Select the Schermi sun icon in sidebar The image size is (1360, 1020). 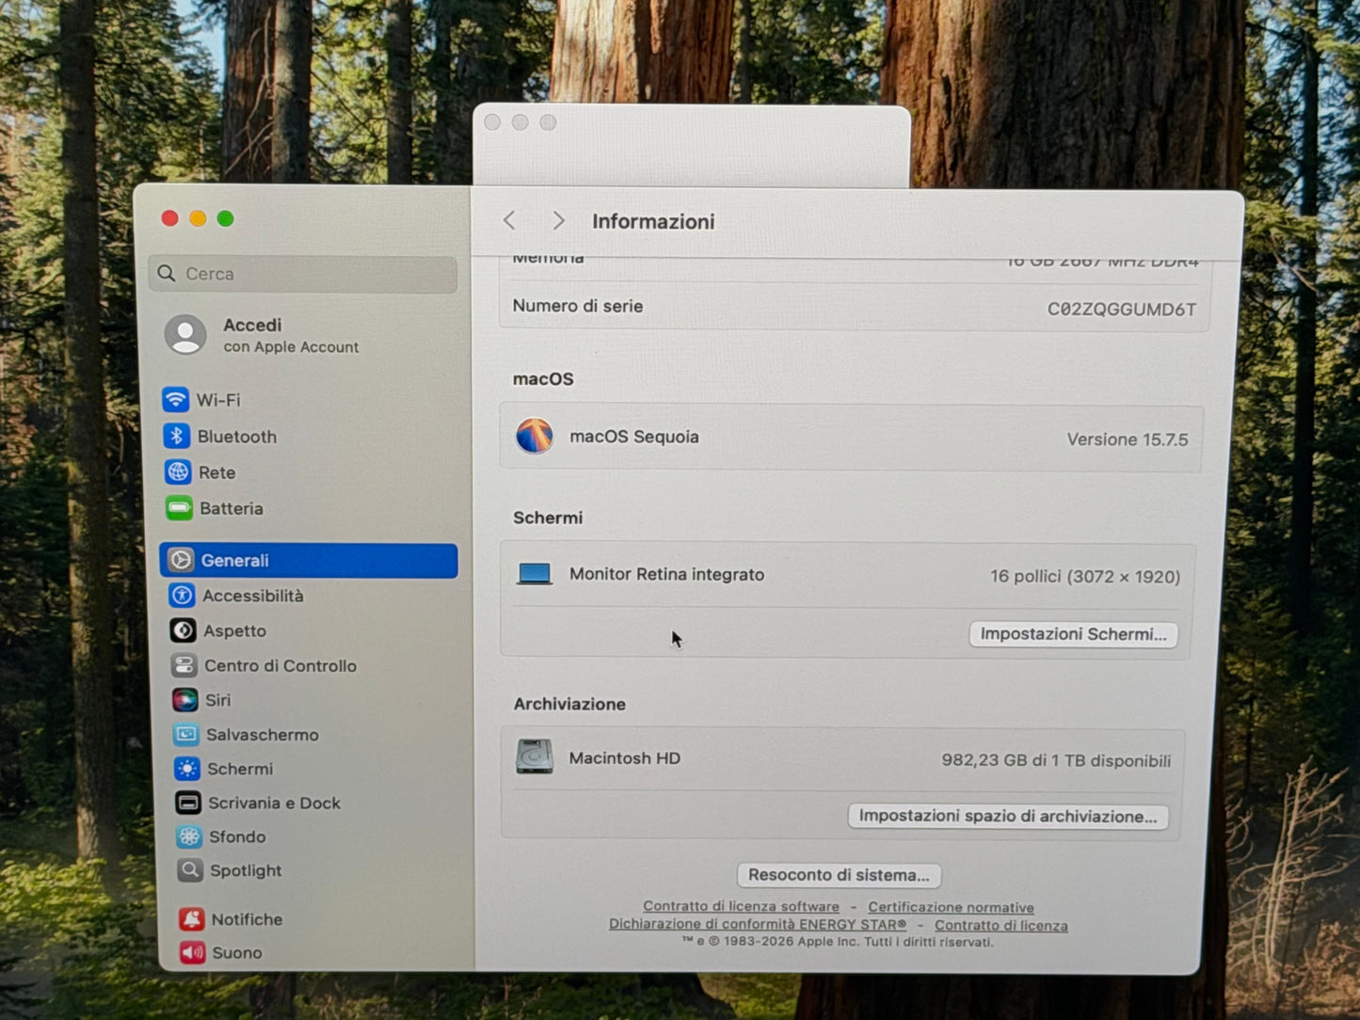187,769
